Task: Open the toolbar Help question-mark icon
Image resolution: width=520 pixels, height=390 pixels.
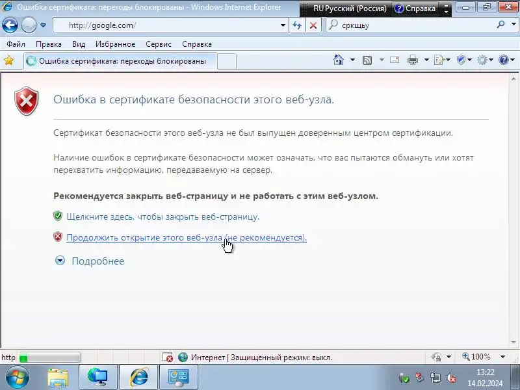Action: coord(506,60)
